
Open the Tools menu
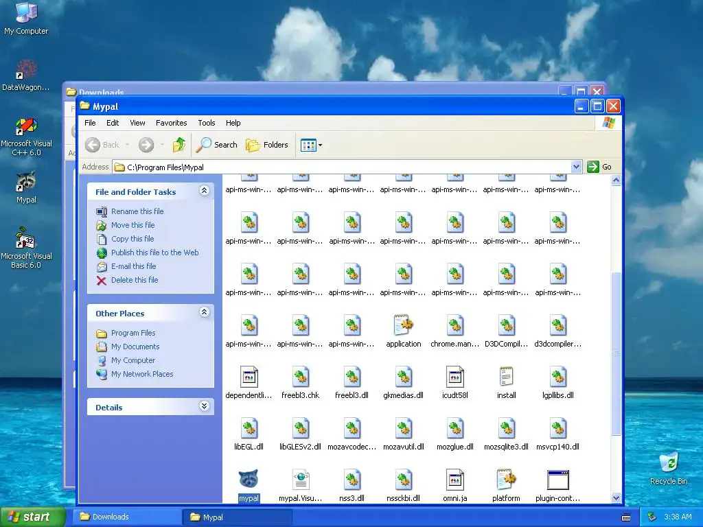tap(206, 123)
